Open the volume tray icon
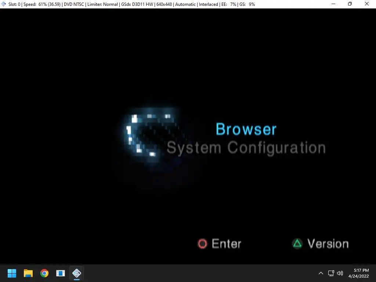The image size is (376, 282). pos(340,273)
